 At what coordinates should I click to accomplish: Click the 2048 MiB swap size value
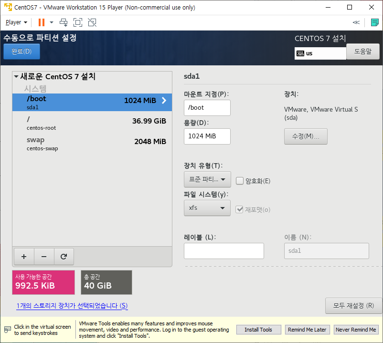point(150,142)
